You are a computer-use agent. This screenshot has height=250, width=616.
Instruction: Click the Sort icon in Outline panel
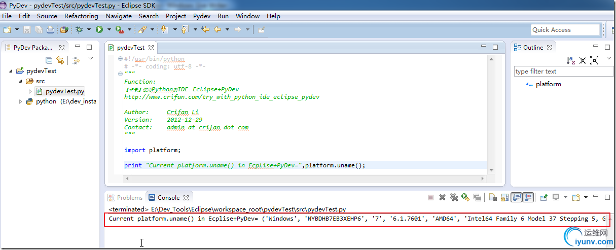click(571, 60)
